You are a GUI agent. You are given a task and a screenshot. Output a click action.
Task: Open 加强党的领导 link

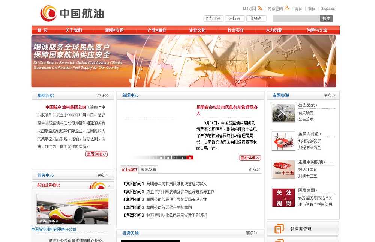pos(310,141)
